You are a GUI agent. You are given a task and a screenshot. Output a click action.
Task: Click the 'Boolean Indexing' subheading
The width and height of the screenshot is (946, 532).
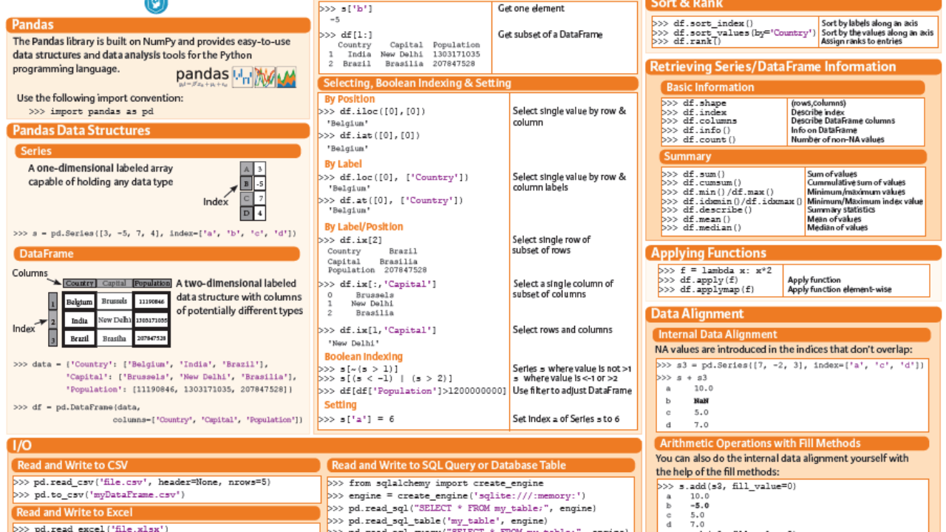point(364,356)
